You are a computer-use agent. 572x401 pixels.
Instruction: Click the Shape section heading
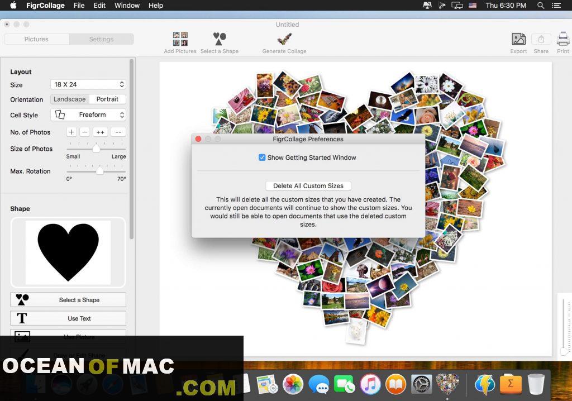pyautogui.click(x=20, y=209)
